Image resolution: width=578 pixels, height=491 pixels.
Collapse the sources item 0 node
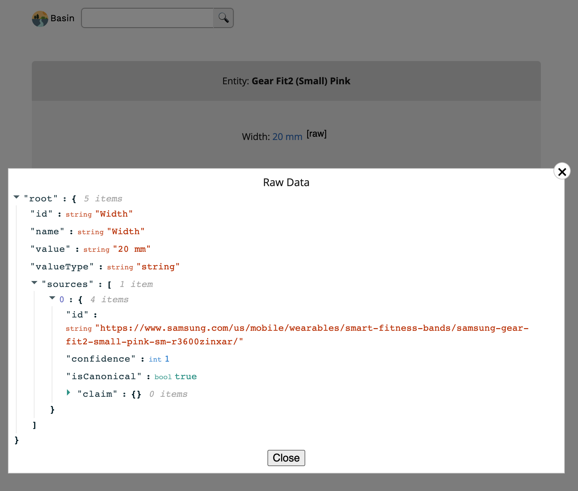click(x=52, y=298)
